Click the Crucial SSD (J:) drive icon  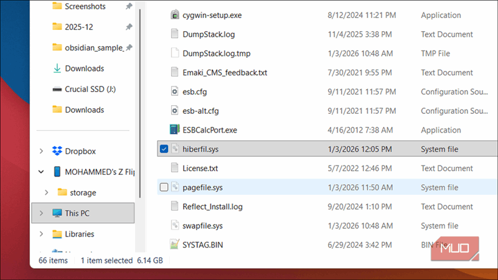coord(57,89)
